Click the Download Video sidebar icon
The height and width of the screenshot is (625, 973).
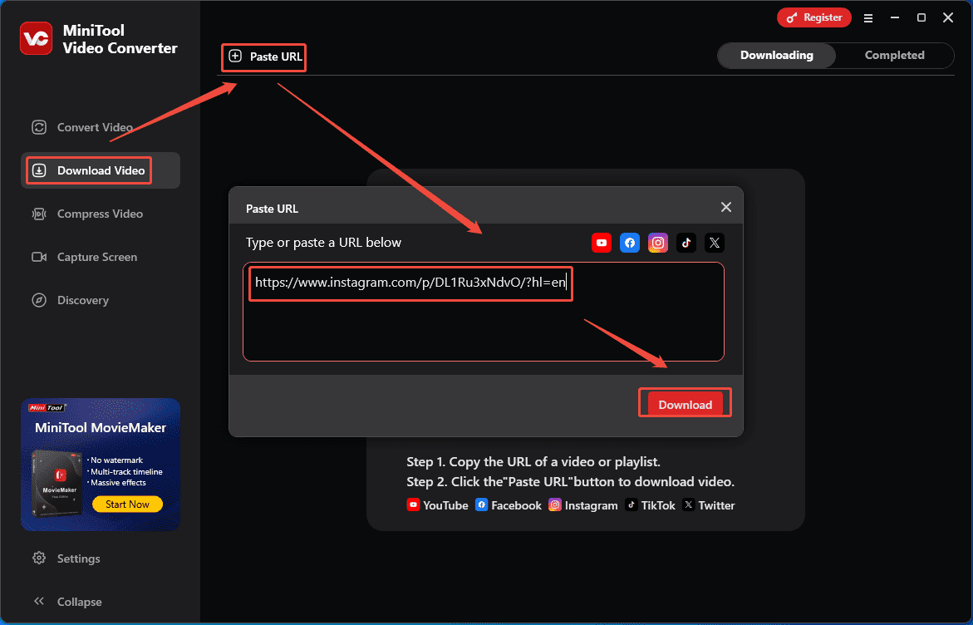(x=39, y=170)
